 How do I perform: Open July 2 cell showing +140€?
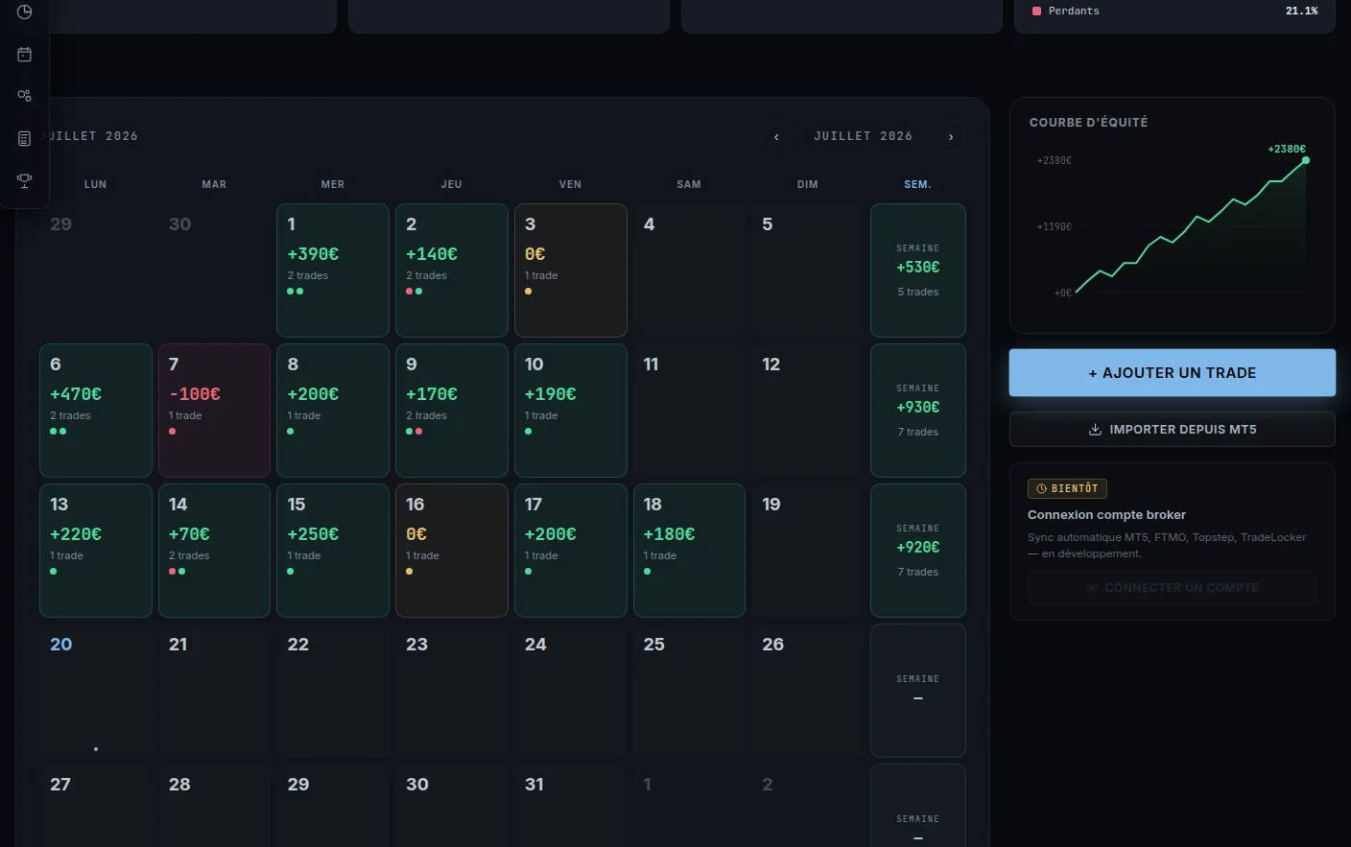coord(452,271)
